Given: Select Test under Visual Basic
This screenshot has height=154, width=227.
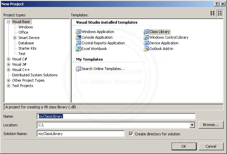Looking at the screenshot, I should pos(22,54).
